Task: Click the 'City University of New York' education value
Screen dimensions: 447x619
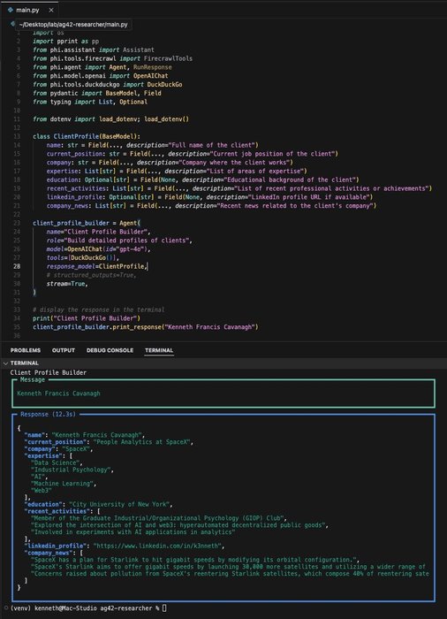Action: click(x=119, y=505)
